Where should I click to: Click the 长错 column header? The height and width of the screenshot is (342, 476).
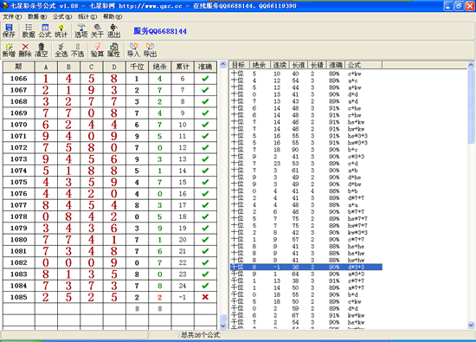[317, 65]
